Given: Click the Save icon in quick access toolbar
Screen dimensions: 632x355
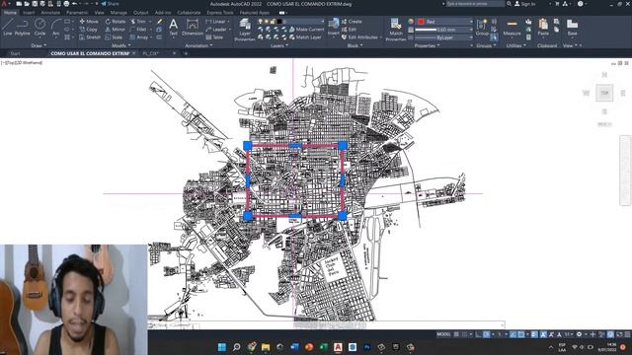Looking at the screenshot, I should (x=35, y=4).
